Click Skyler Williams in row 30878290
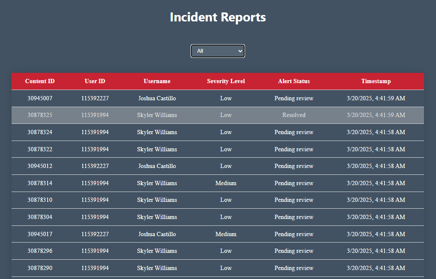The width and height of the screenshot is (436, 279). pyautogui.click(x=157, y=268)
